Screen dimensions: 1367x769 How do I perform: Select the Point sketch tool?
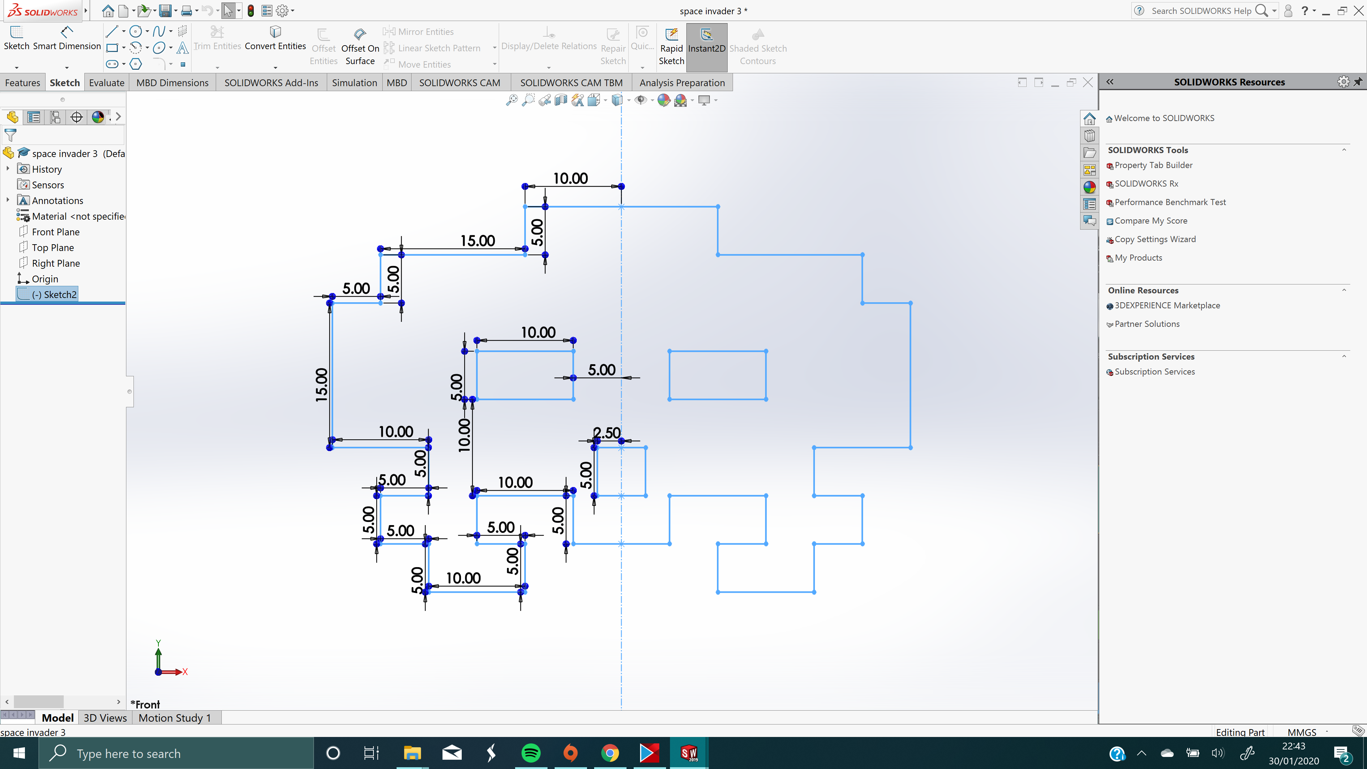point(183,64)
